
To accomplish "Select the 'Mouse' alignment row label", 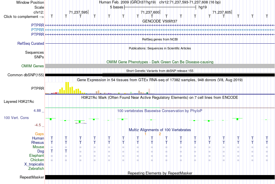I will (38, 147).
